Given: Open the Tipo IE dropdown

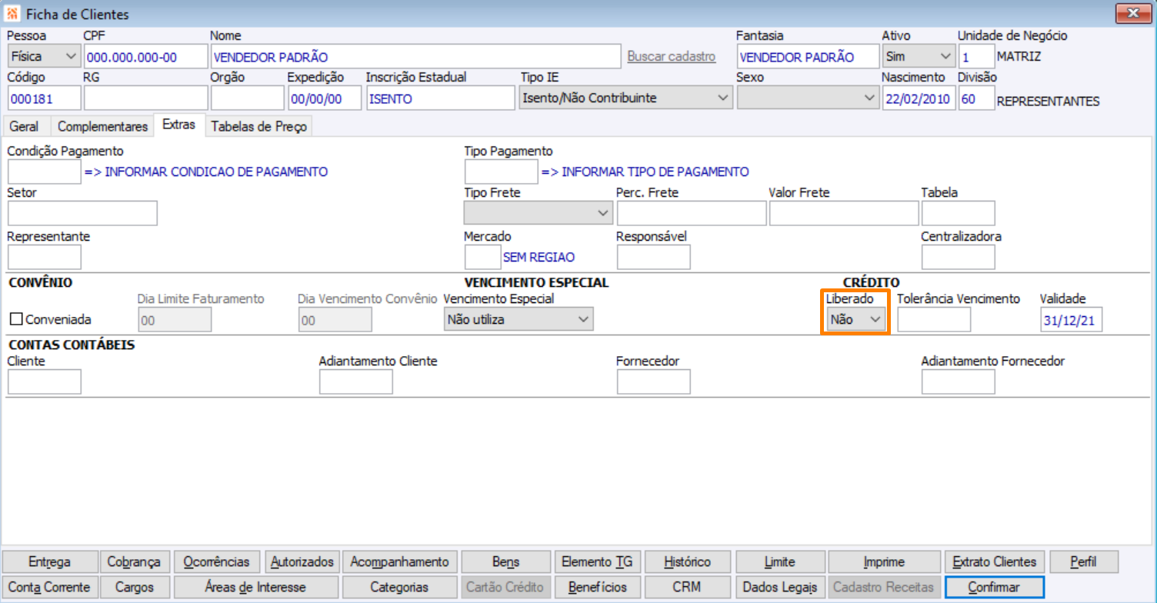Looking at the screenshot, I should pyautogui.click(x=625, y=98).
